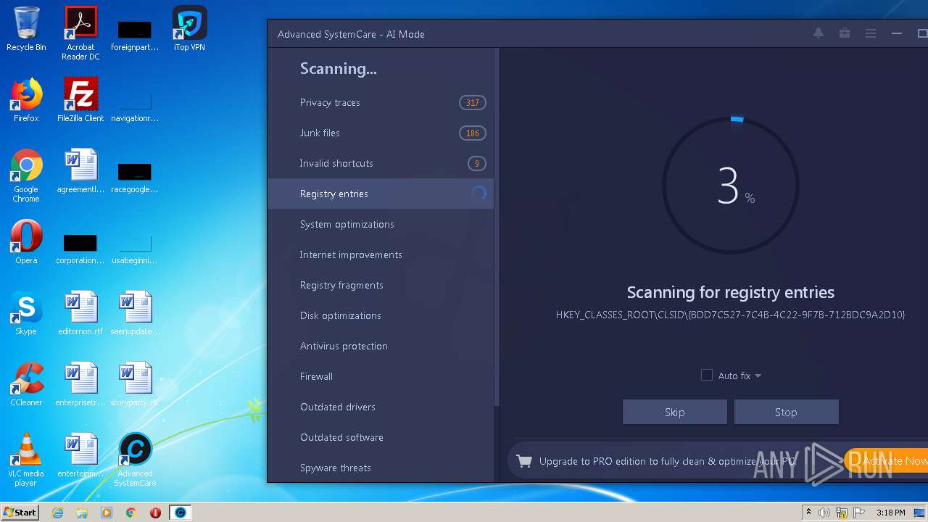
Task: Select Outdated drivers item
Action: pyautogui.click(x=381, y=407)
